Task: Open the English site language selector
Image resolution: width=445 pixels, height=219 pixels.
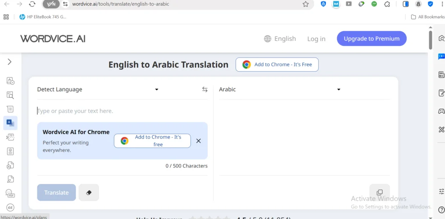Action: click(x=280, y=39)
